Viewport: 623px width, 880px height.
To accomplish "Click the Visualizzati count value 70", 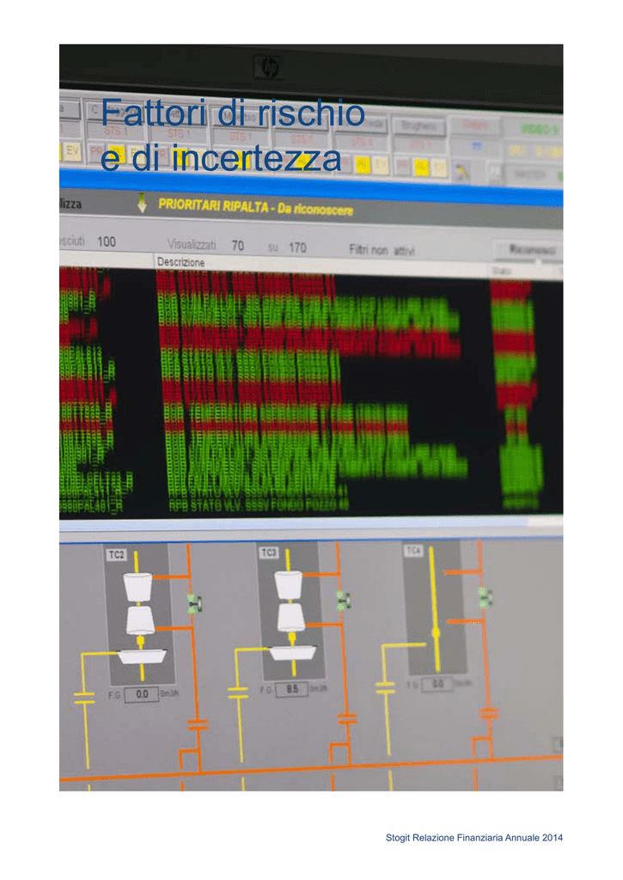I will tap(237, 246).
